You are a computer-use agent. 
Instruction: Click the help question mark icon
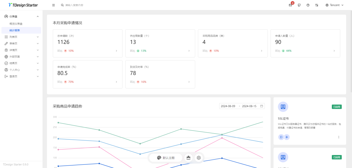pos(308,5)
